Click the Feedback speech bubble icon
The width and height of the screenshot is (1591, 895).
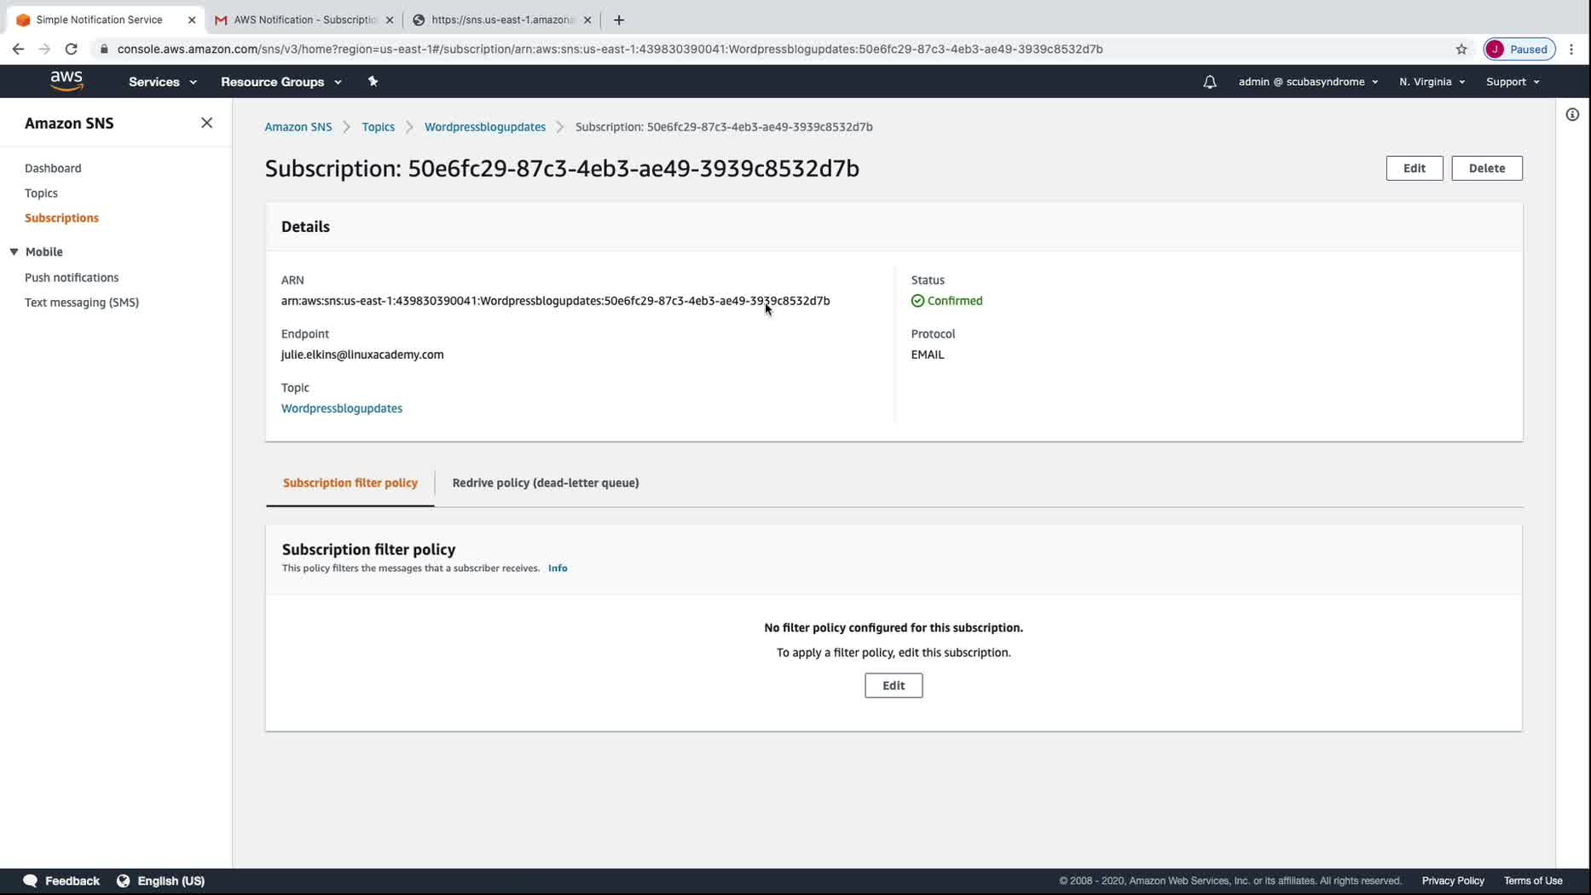[31, 881]
